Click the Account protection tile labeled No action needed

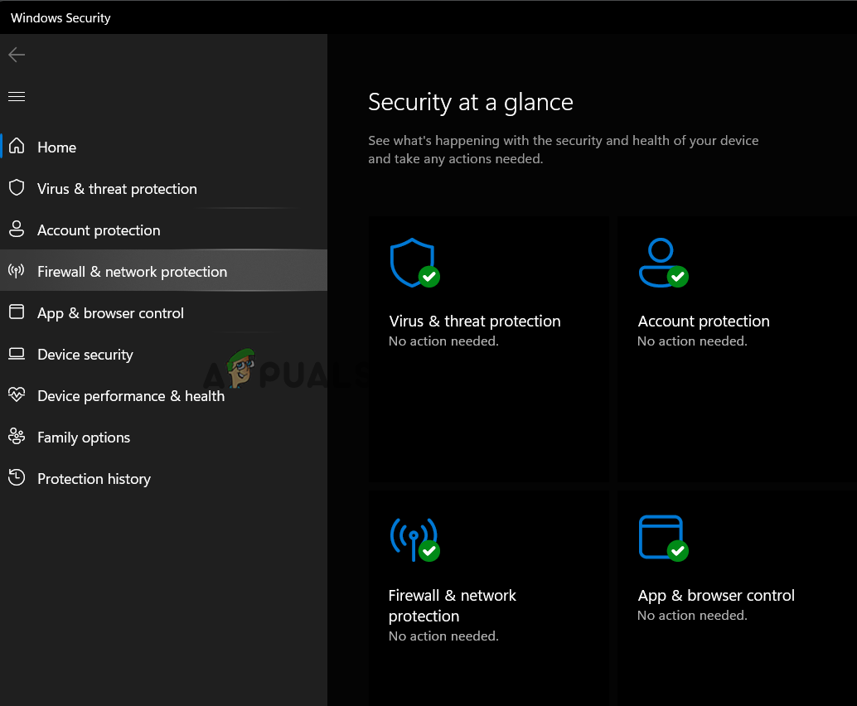736,348
